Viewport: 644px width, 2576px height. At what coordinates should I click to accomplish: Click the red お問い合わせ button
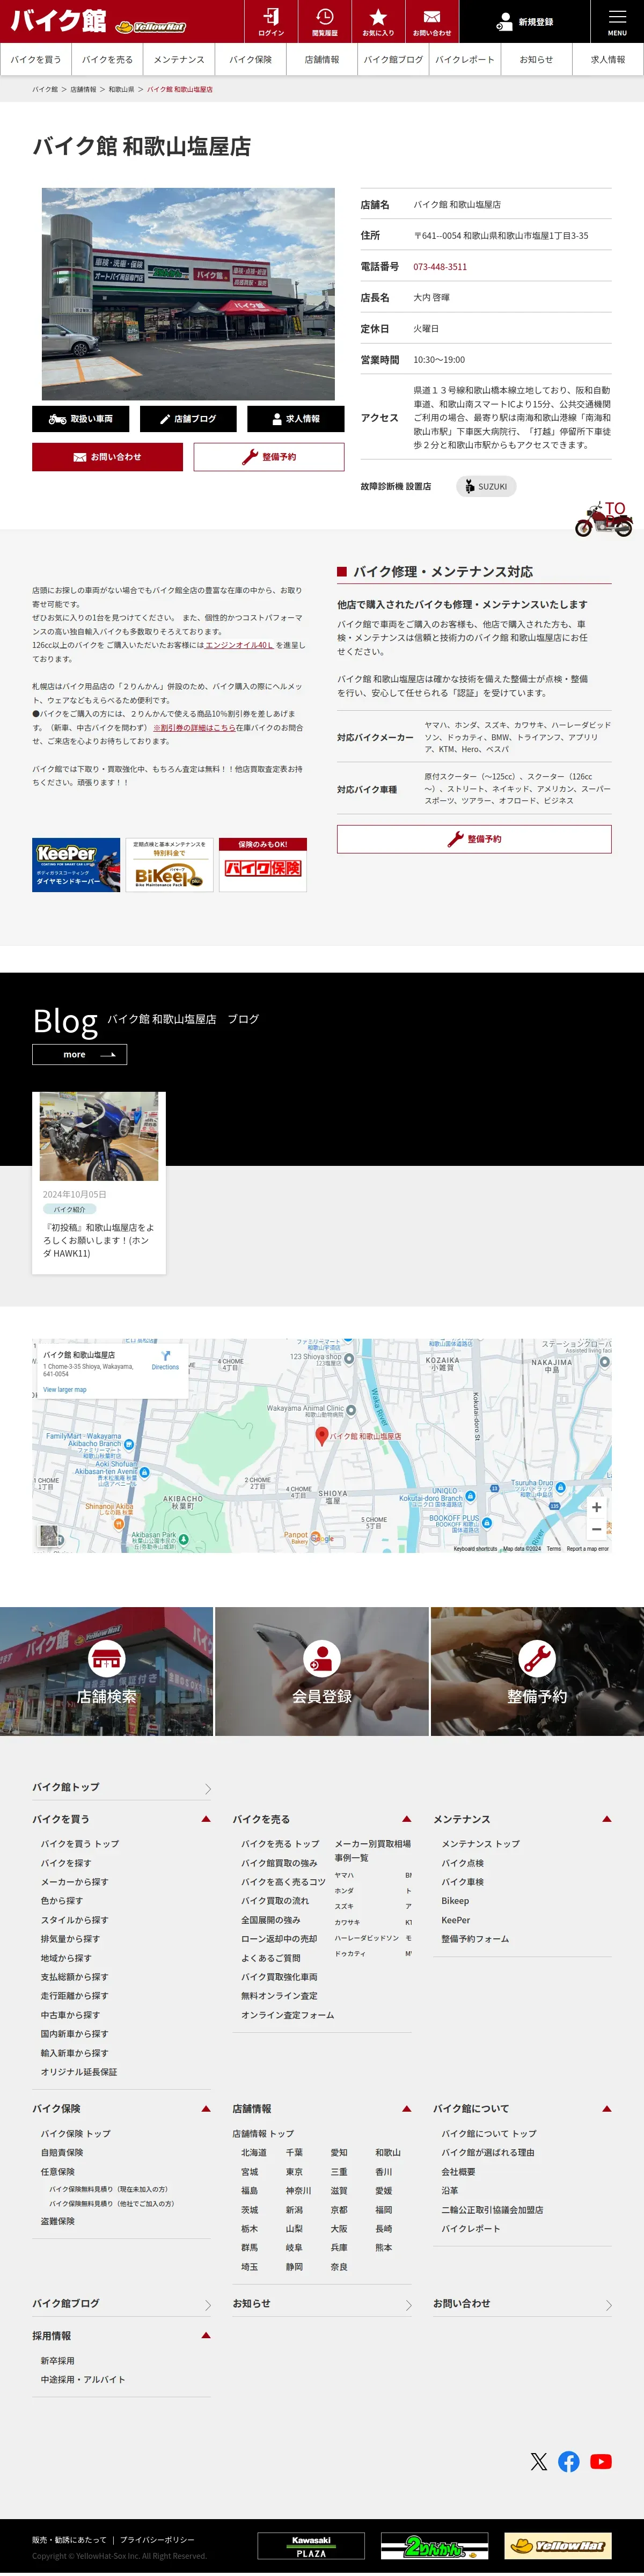pos(107,457)
